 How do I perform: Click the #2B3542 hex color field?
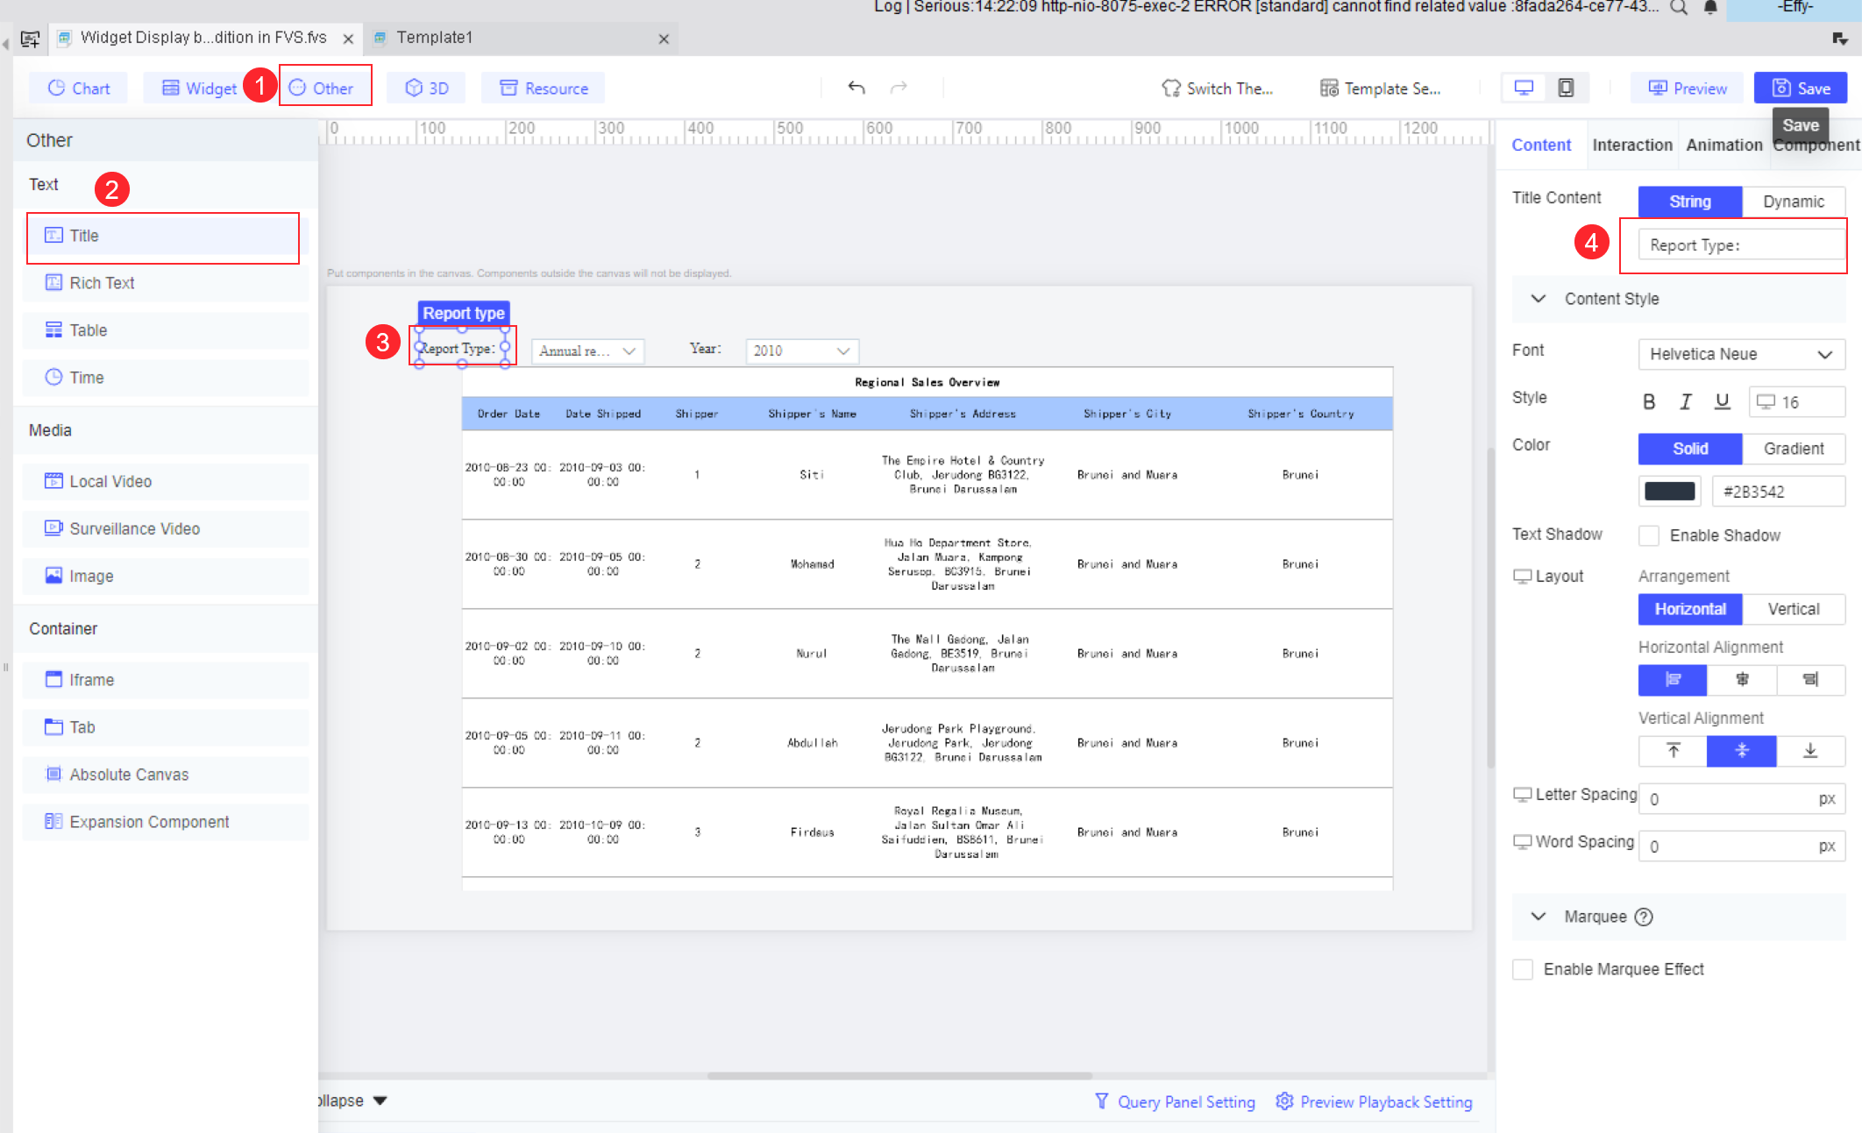click(x=1779, y=492)
